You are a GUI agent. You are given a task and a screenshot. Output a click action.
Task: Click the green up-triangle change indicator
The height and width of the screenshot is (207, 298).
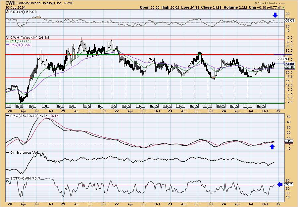(283, 8)
